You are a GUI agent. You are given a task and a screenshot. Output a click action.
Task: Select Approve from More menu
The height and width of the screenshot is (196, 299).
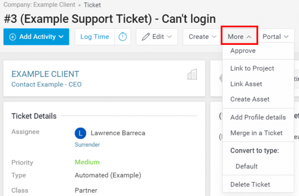pyautogui.click(x=243, y=51)
